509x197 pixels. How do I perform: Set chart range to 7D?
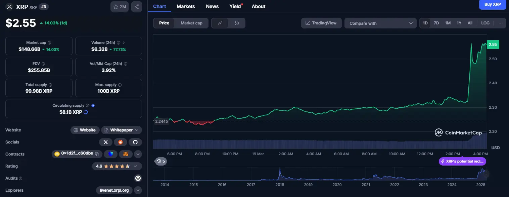(x=436, y=23)
